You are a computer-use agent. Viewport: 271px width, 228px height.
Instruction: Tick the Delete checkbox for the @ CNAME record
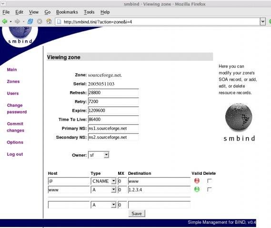pyautogui.click(x=209, y=180)
